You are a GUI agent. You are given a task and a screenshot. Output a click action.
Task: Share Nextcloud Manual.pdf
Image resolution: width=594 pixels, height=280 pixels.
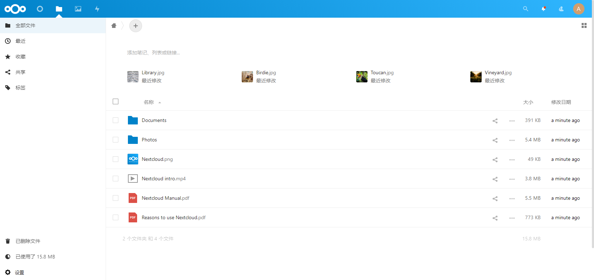(495, 199)
